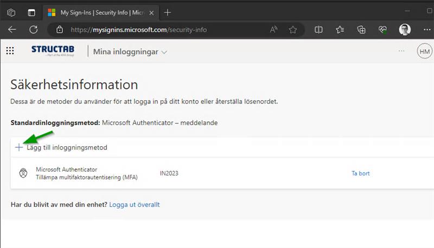Open Browser essentials heart icon
The image size is (434, 248).
pos(382,30)
